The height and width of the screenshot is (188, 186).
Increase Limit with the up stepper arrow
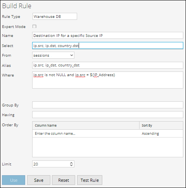(x=71, y=163)
